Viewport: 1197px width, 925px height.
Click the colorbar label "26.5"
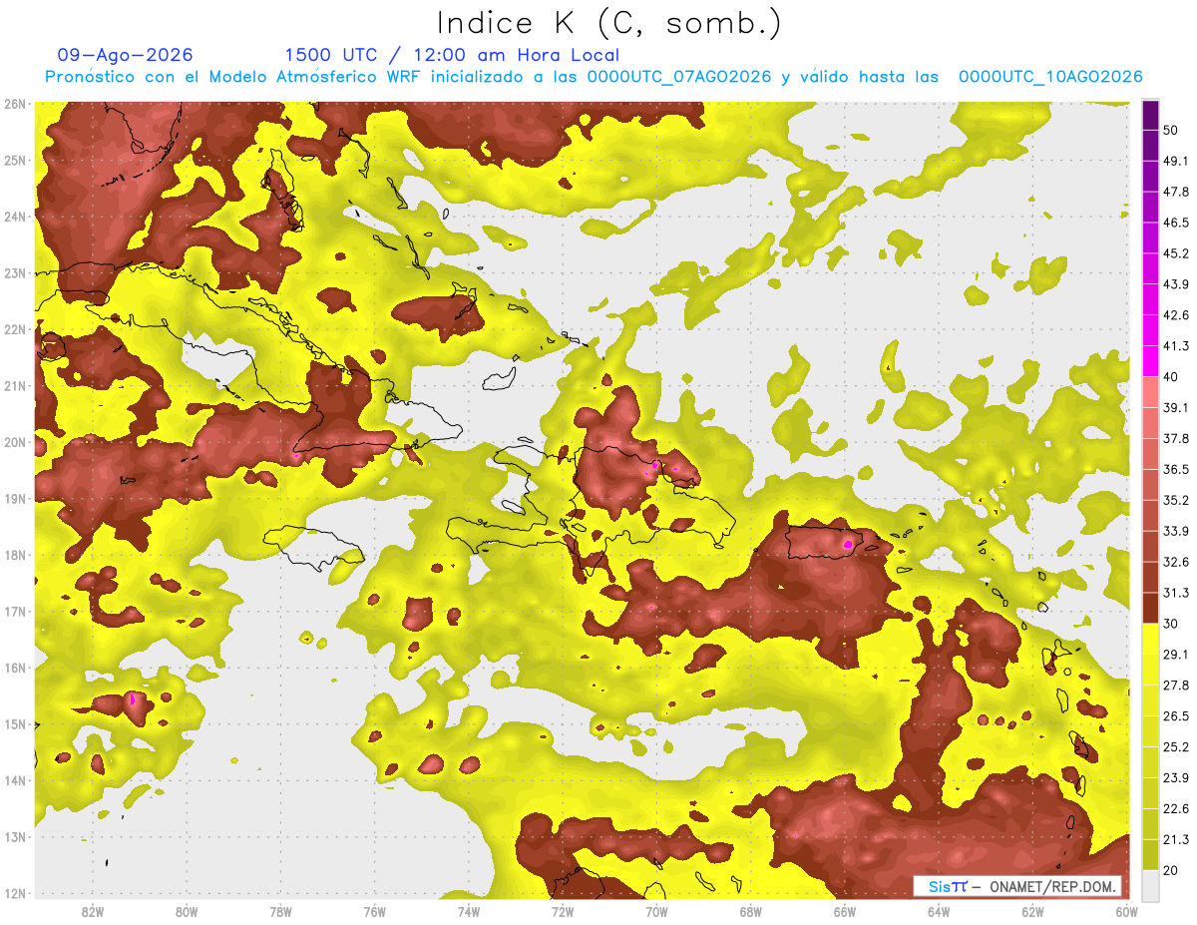(x=1175, y=715)
